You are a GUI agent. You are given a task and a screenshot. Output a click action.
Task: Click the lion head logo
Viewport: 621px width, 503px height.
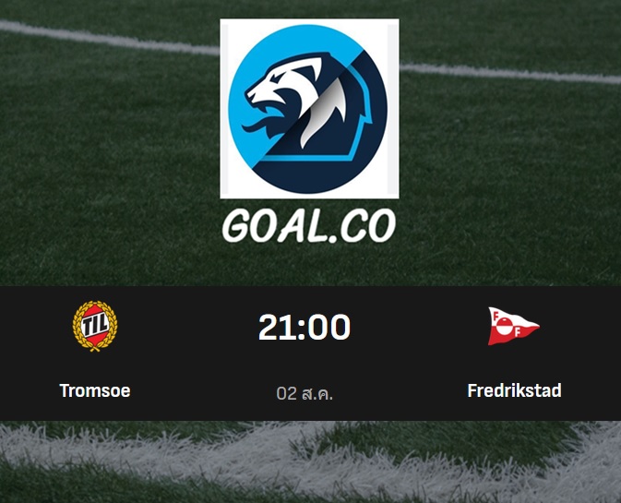309,109
